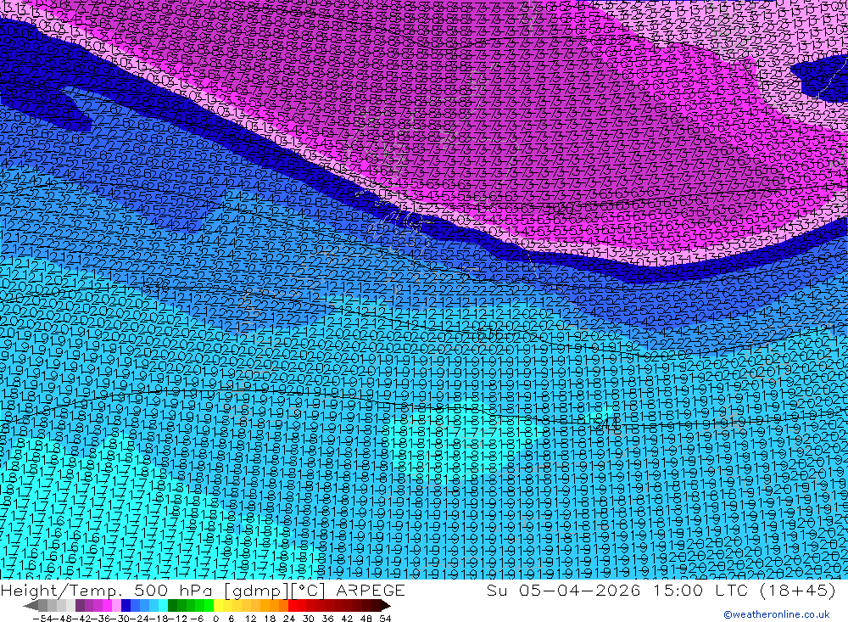The image size is (848, 622).
Task: Click the dark right-end arrow of the color scale
Action: pyautogui.click(x=386, y=605)
